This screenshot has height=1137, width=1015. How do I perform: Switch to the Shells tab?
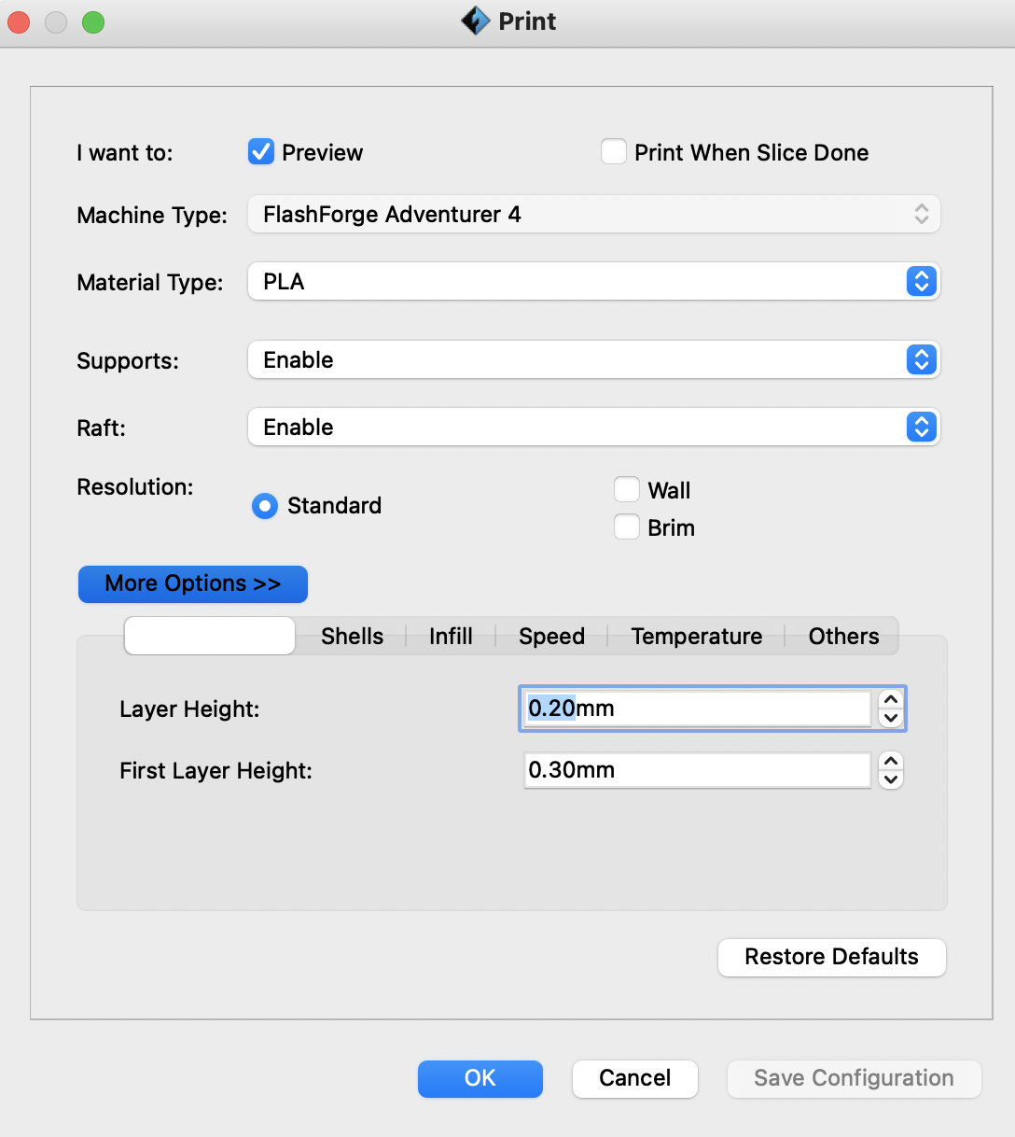coord(352,636)
